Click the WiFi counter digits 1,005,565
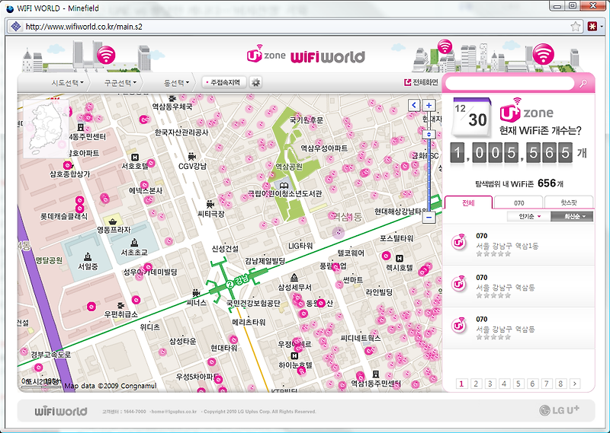 coord(512,153)
